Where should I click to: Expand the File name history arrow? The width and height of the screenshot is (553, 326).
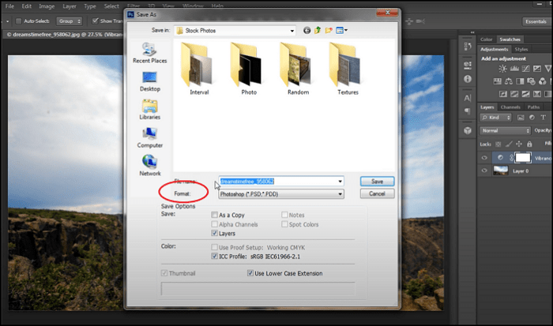[340, 181]
